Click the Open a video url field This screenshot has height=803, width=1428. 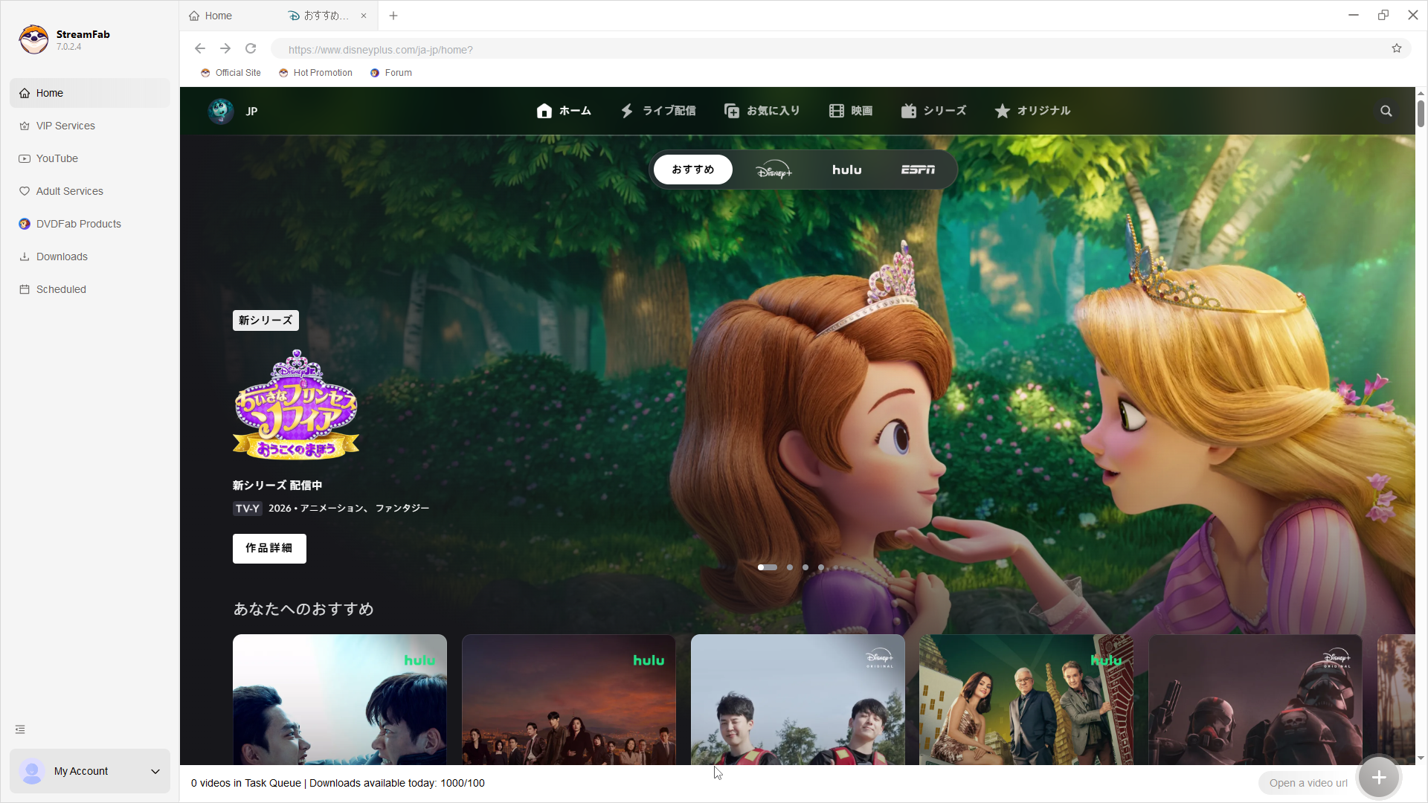pos(1308,783)
